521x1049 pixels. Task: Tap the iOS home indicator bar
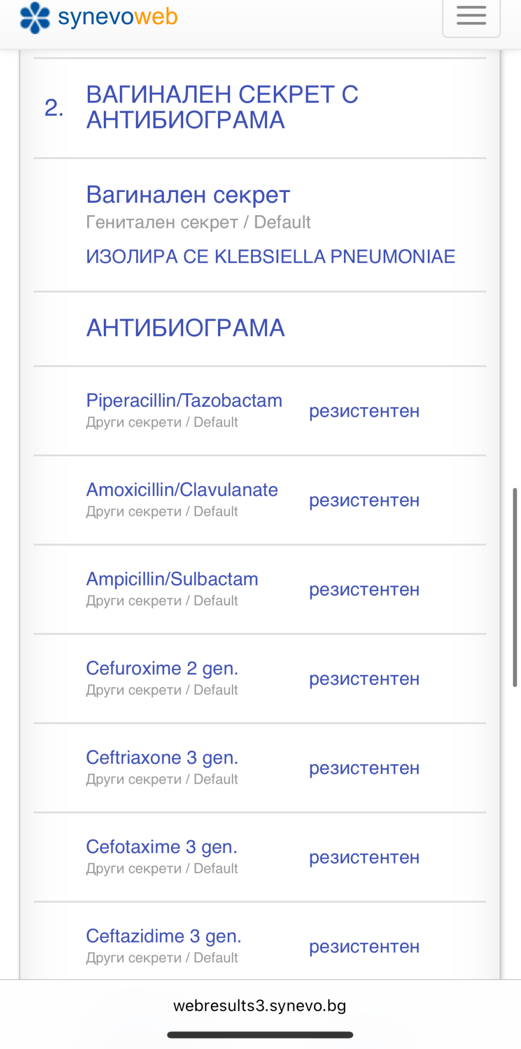(260, 1035)
